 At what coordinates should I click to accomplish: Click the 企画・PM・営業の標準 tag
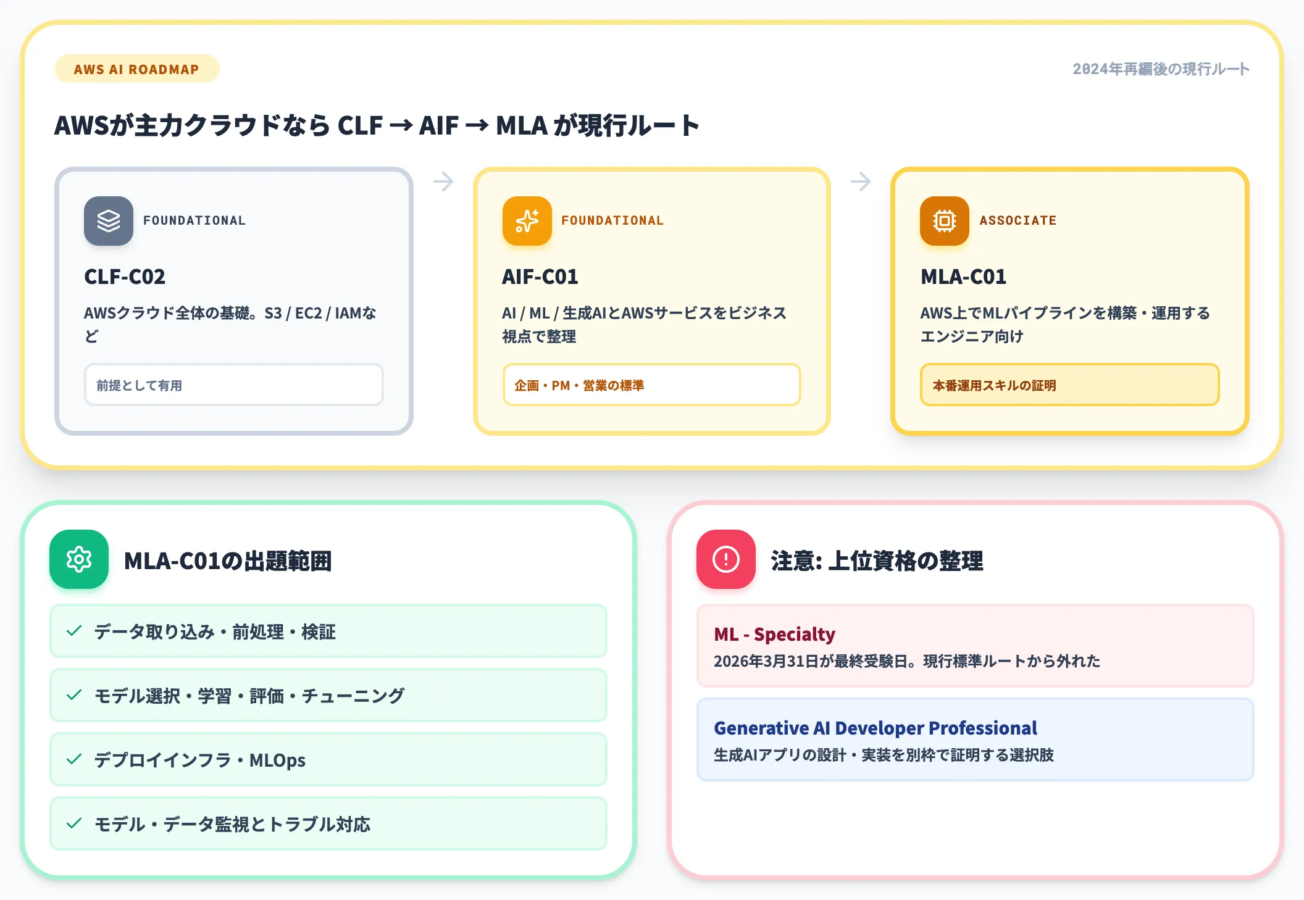point(651,385)
